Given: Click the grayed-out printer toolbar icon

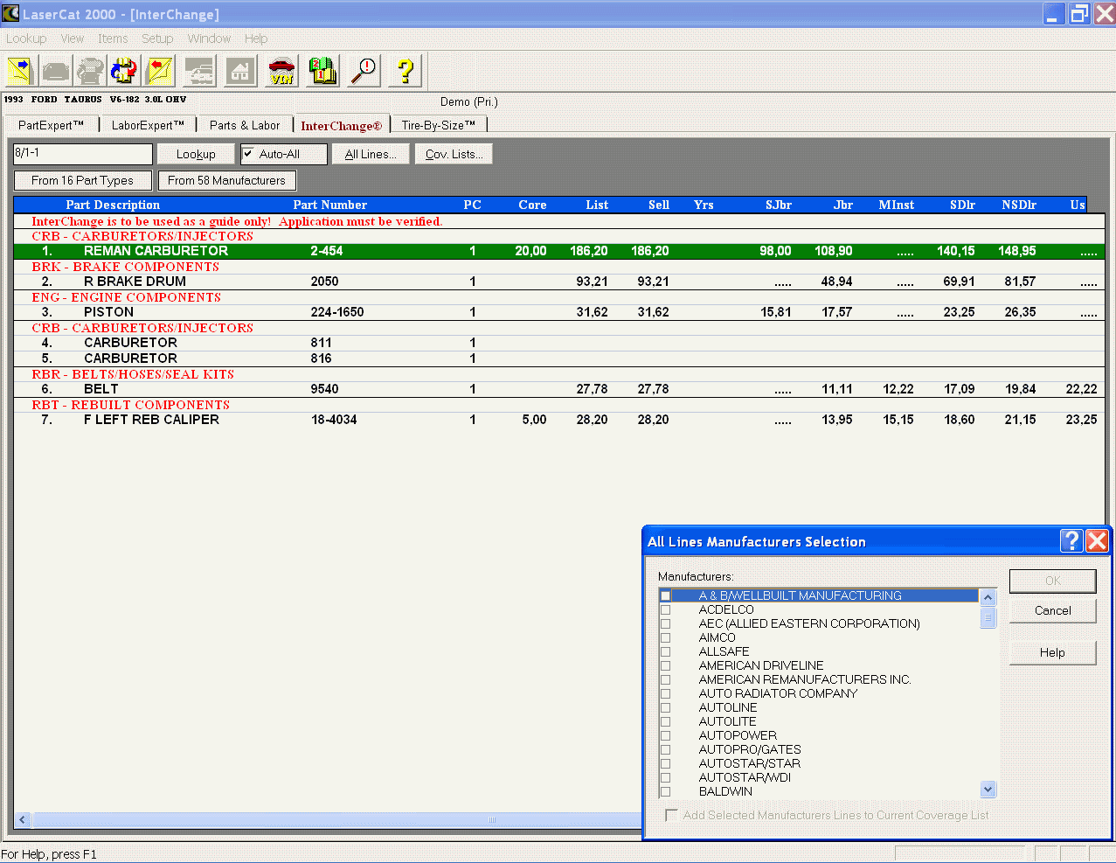Looking at the screenshot, I should click(x=90, y=71).
